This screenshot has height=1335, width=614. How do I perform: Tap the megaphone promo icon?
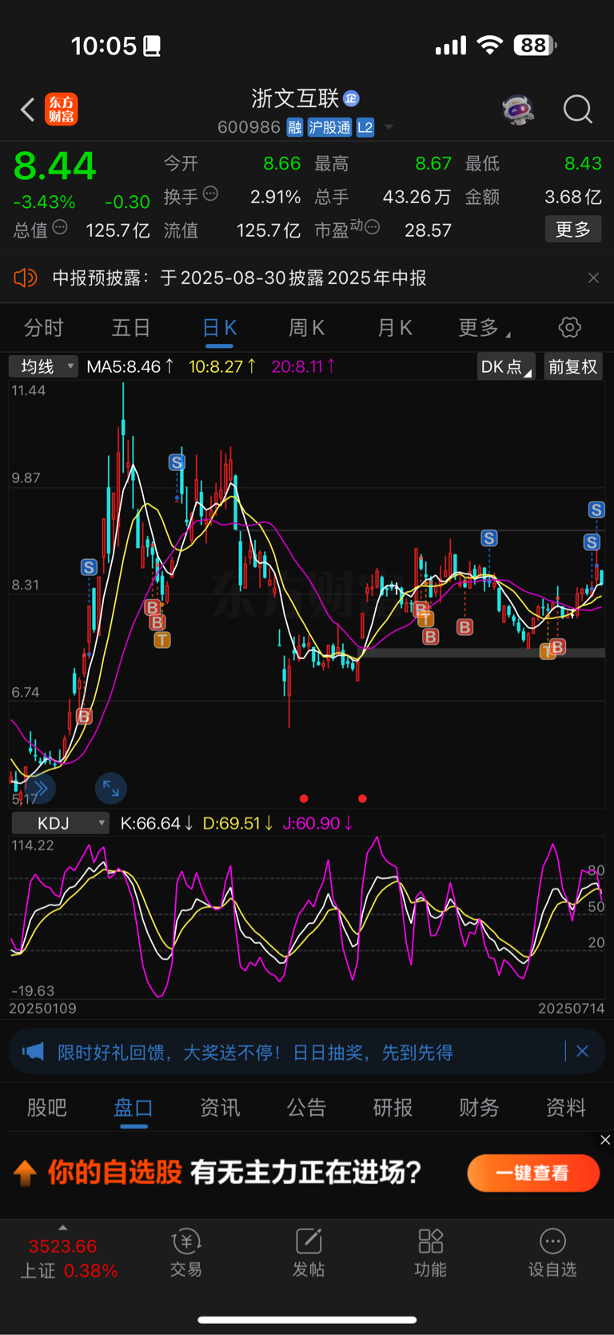[33, 1051]
